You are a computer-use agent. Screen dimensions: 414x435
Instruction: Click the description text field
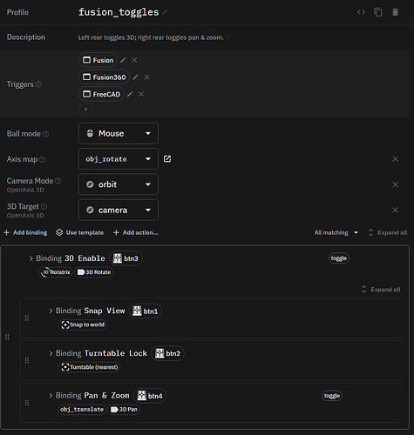(x=151, y=37)
